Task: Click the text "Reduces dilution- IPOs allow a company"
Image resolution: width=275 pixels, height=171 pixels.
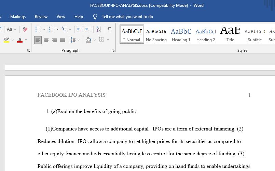Action: tap(82, 141)
